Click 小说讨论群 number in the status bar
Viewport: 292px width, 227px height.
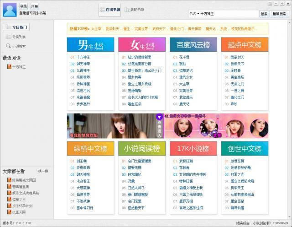(x=271, y=223)
